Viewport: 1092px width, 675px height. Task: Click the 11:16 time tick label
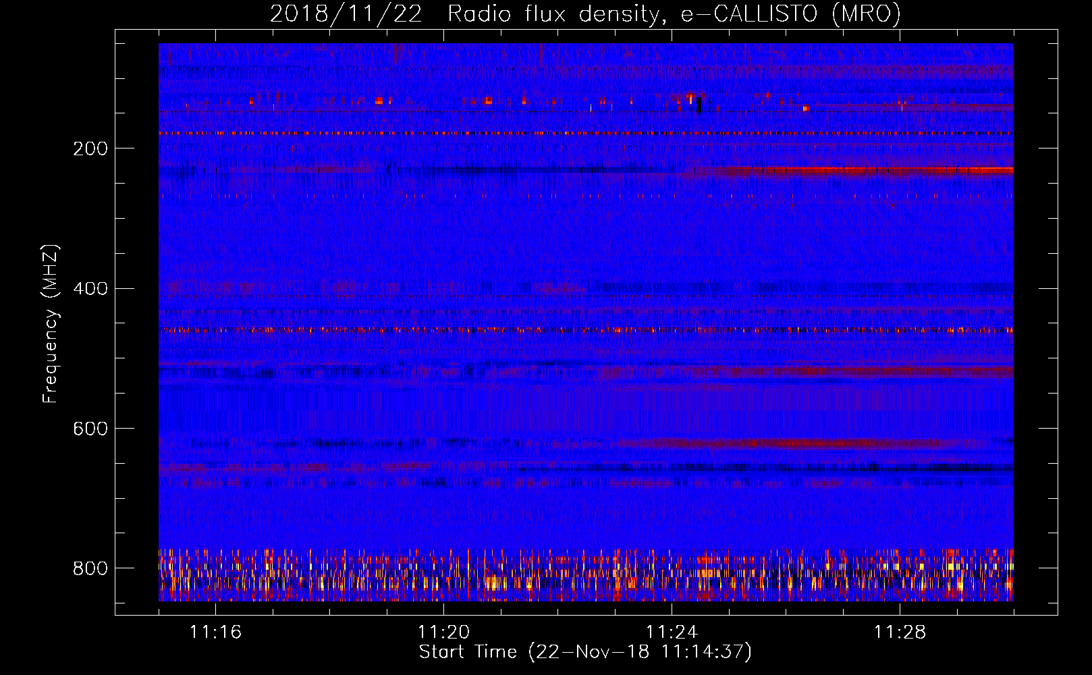pos(215,632)
